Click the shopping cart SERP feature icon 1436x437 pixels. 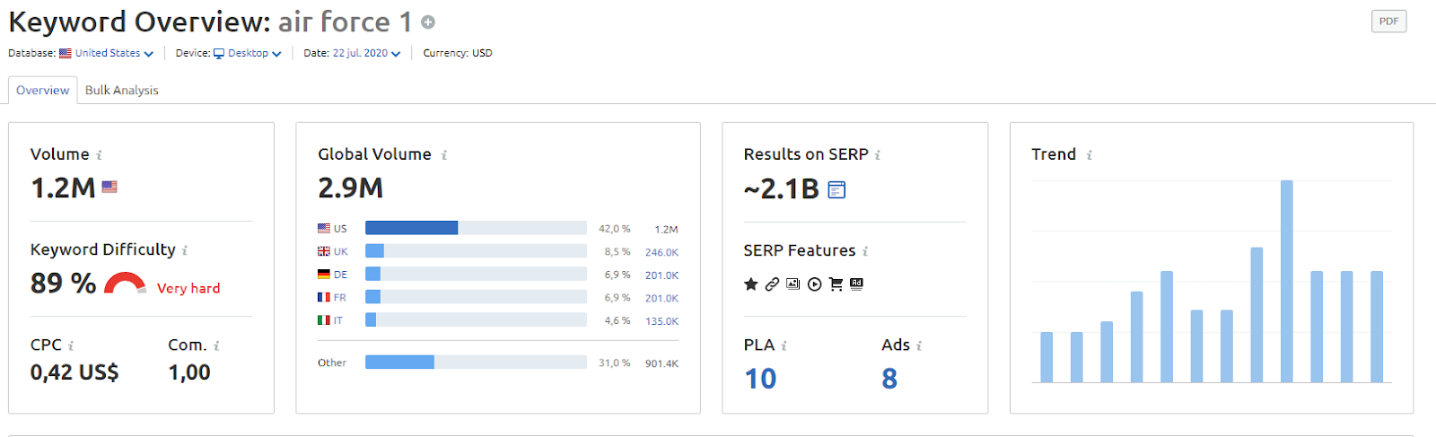(836, 284)
